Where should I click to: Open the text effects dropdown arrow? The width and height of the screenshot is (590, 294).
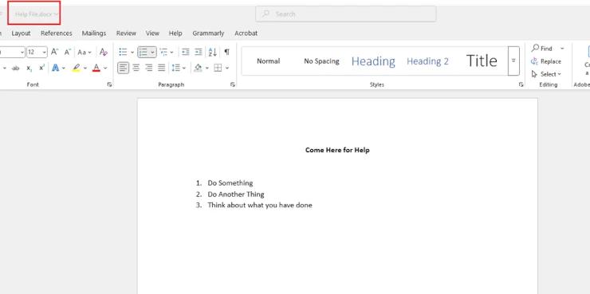(64, 68)
